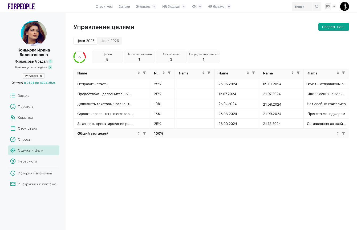Open the Отправить отчеты goal link
Viewport: 357px width, 230px height.
pos(93,84)
